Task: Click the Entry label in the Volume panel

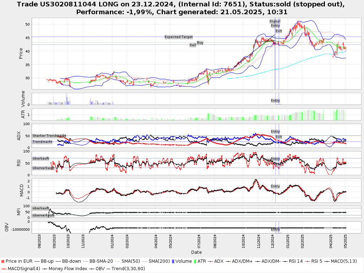Action: tap(275, 101)
